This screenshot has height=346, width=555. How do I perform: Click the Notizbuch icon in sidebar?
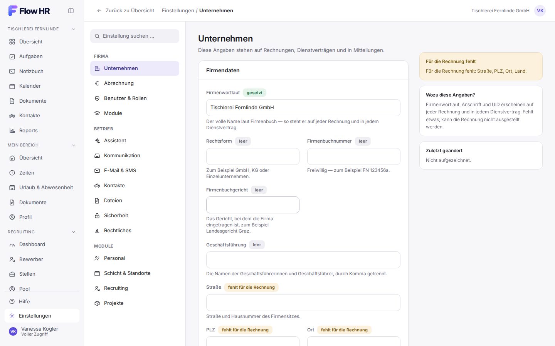tap(12, 72)
